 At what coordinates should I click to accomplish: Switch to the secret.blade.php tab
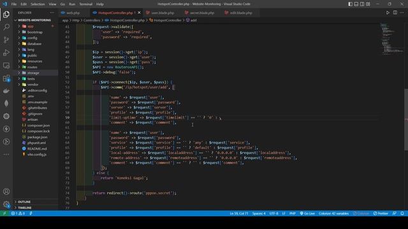pos(202,13)
